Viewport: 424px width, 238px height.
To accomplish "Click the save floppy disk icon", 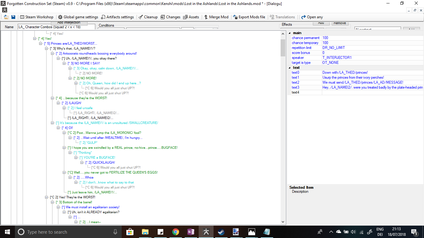I will click(x=13, y=17).
